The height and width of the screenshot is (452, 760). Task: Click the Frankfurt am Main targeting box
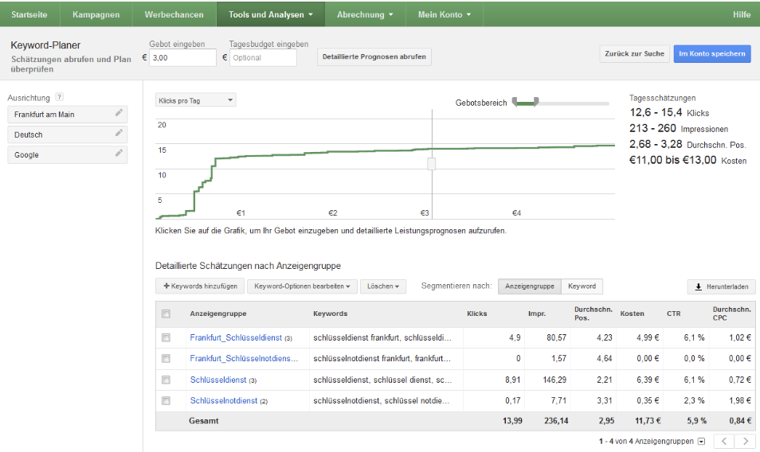tap(68, 115)
